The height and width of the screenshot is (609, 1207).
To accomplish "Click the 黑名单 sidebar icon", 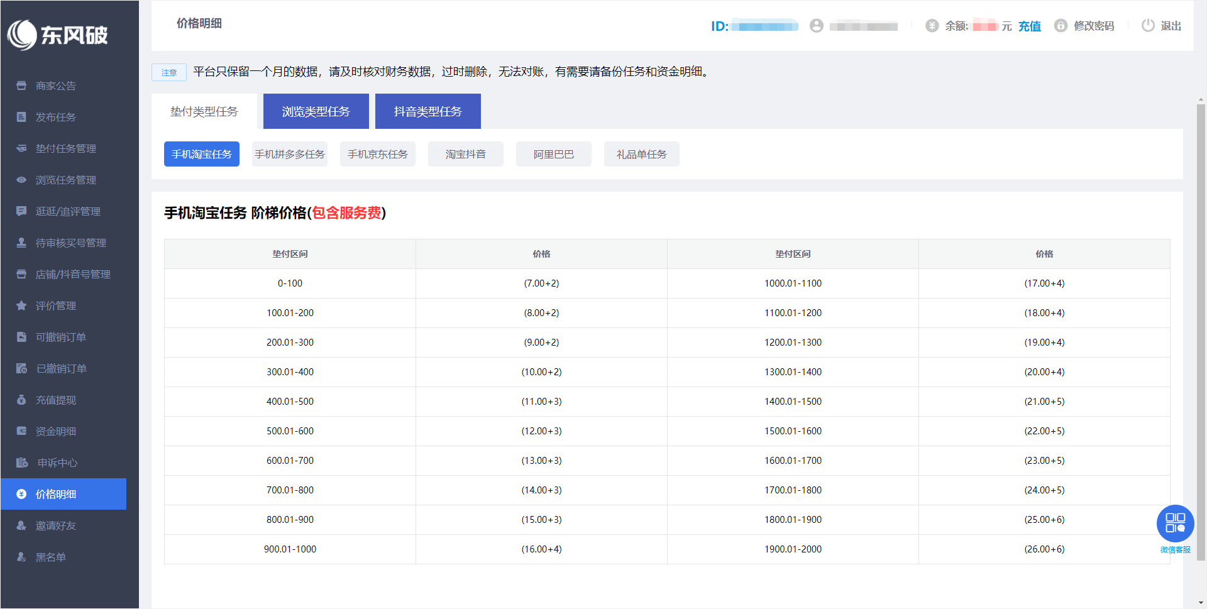I will tap(21, 557).
